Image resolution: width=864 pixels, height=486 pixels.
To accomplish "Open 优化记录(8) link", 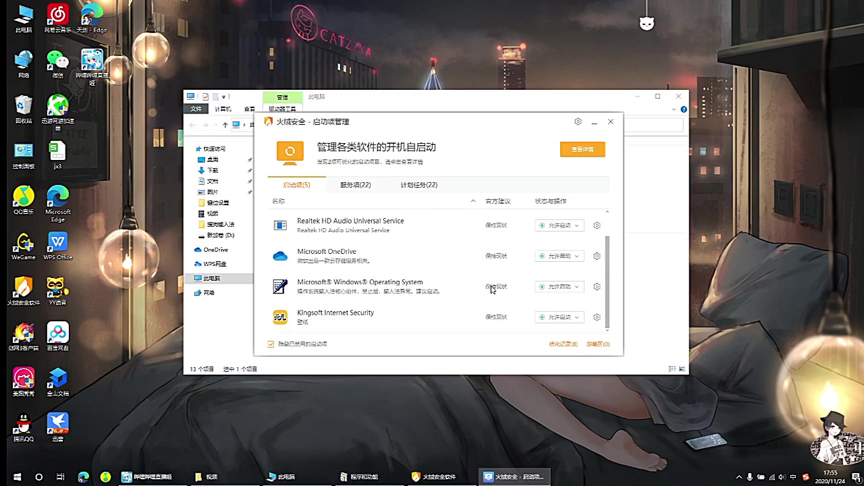I will point(563,344).
